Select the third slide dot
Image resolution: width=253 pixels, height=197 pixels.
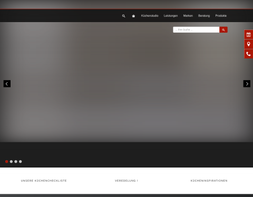(16, 162)
